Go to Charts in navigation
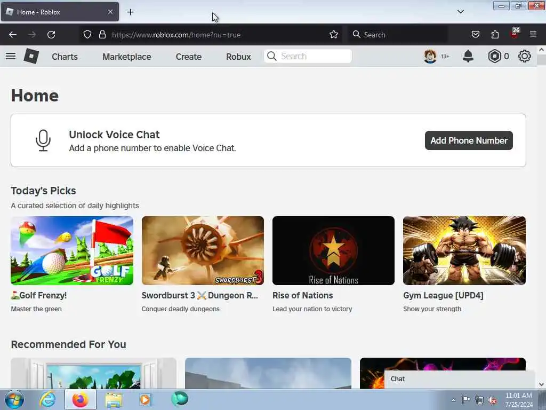 [65, 57]
